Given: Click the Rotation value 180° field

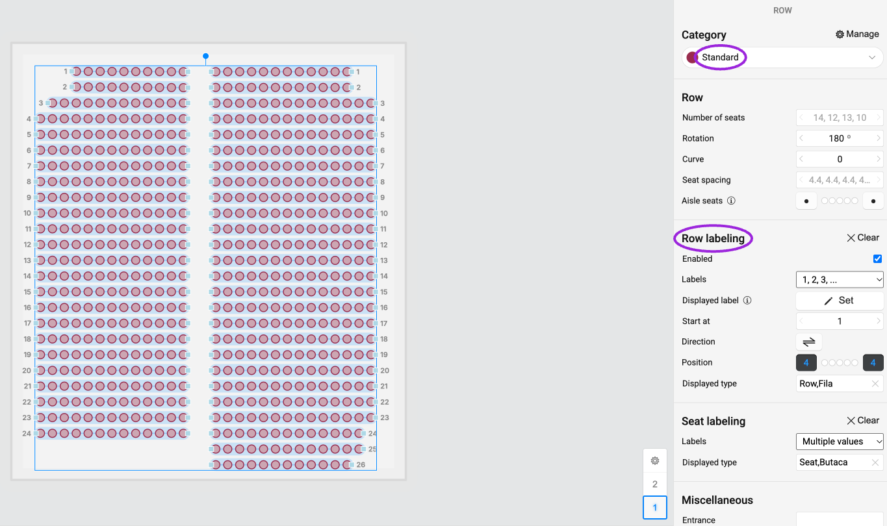Looking at the screenshot, I should [x=840, y=138].
